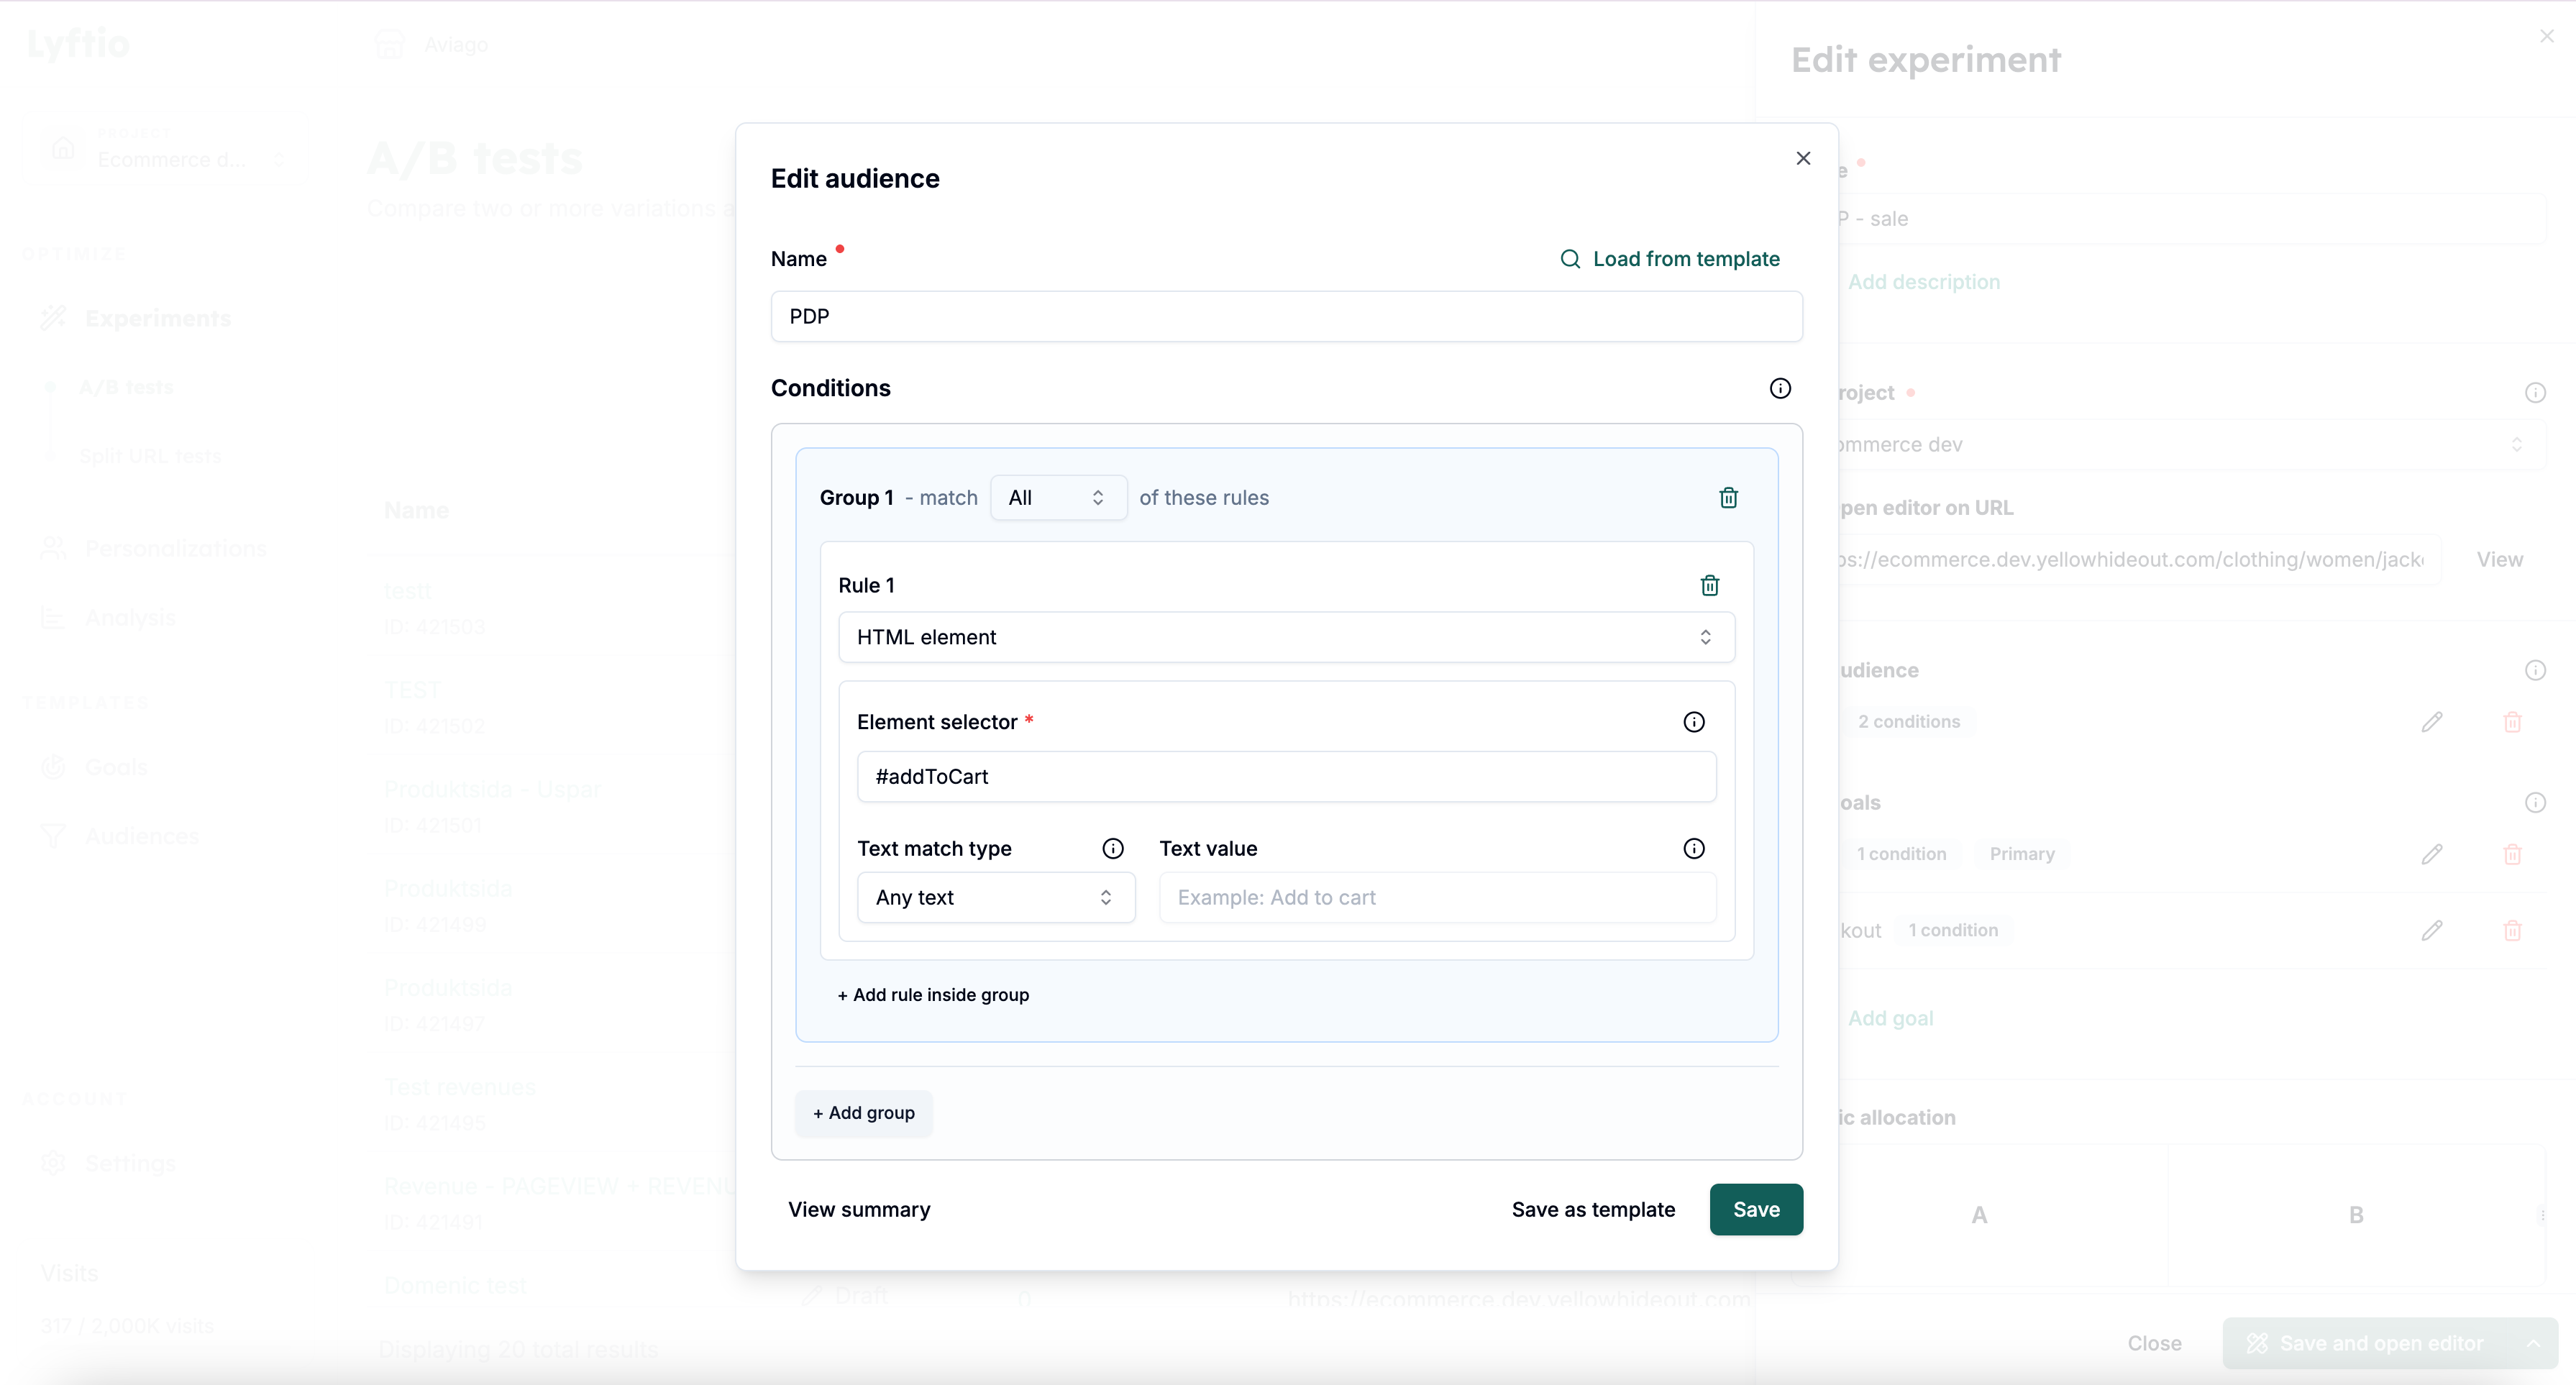Click Save as template
The height and width of the screenshot is (1385, 2576).
tap(1593, 1209)
